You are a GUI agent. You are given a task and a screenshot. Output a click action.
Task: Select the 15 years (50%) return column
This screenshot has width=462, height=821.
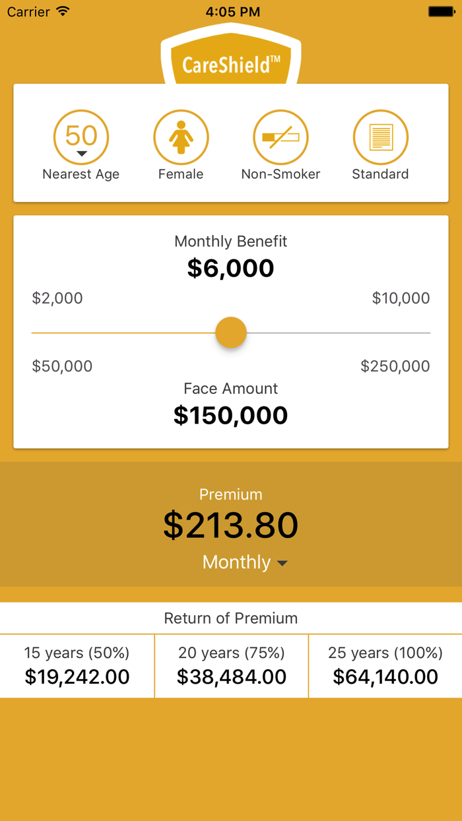77,665
